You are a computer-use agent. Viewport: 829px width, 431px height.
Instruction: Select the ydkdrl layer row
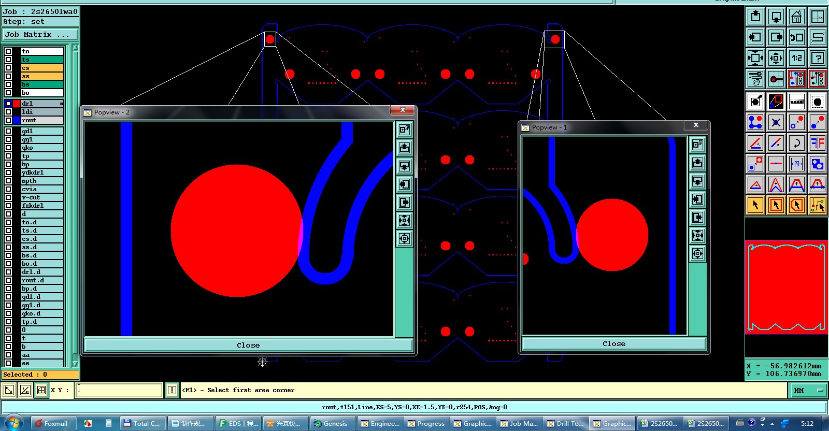pyautogui.click(x=42, y=173)
